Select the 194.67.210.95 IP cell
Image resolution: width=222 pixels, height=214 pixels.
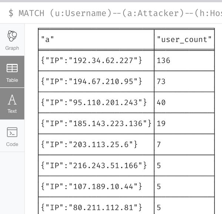pos(91,81)
